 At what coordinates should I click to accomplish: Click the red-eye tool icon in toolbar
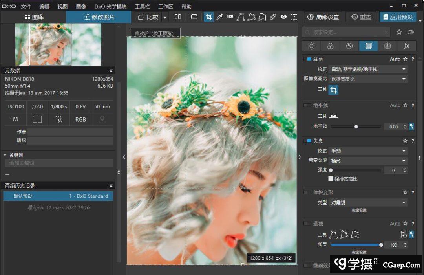(x=284, y=17)
